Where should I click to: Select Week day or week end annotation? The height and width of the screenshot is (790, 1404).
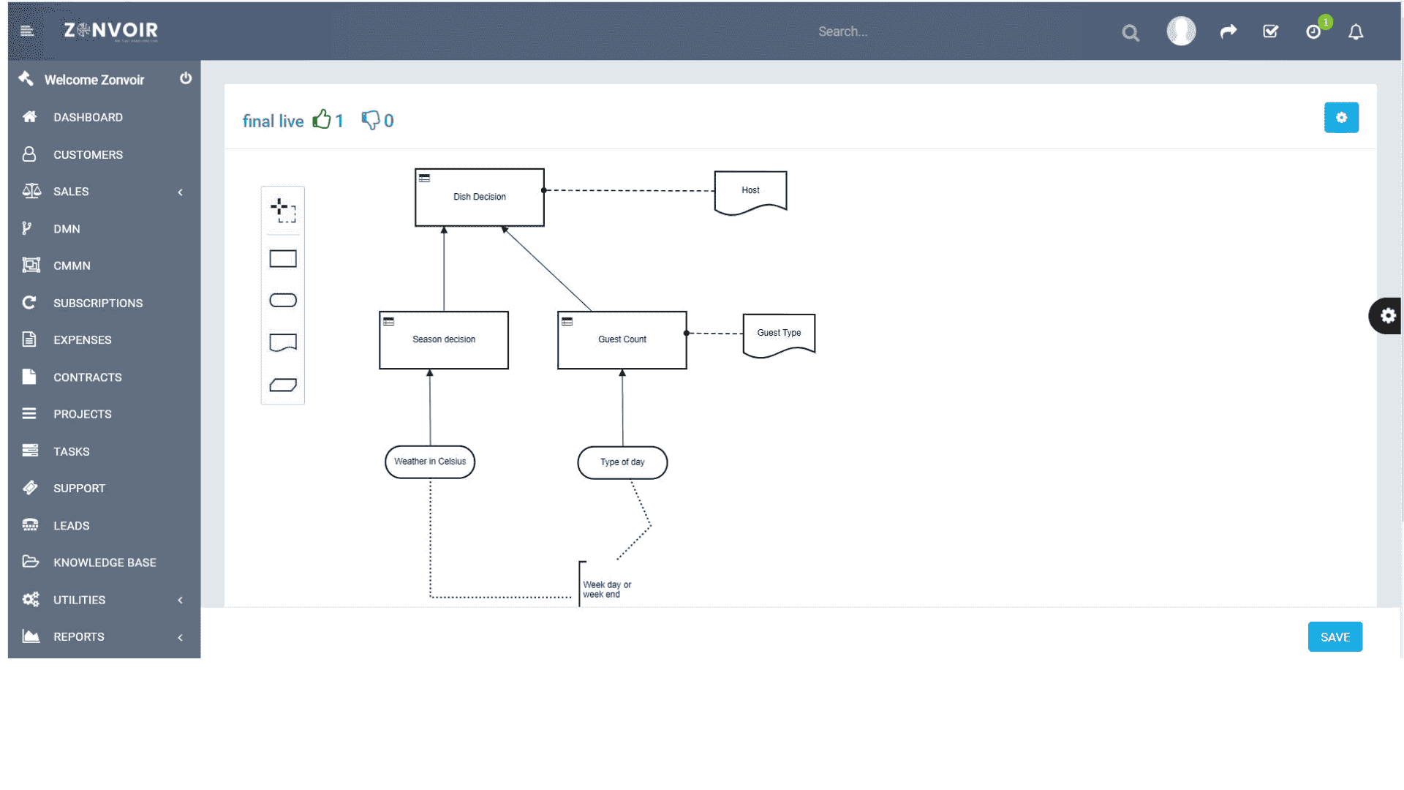click(607, 590)
